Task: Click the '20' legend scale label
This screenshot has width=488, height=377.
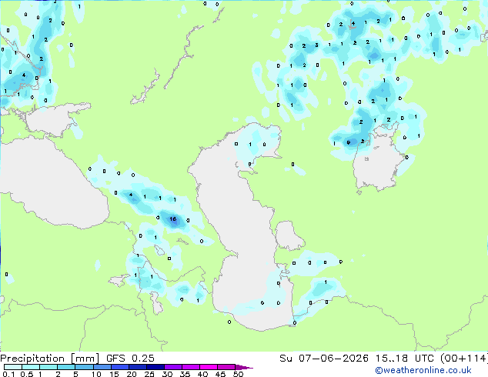Action: [x=132, y=374]
